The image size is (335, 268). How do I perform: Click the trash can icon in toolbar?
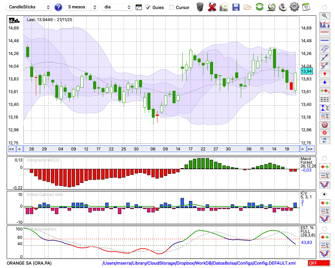[x=200, y=7]
